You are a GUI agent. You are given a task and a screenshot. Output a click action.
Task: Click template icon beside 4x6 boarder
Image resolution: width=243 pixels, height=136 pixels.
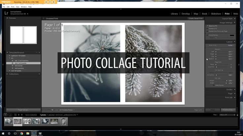(13, 66)
